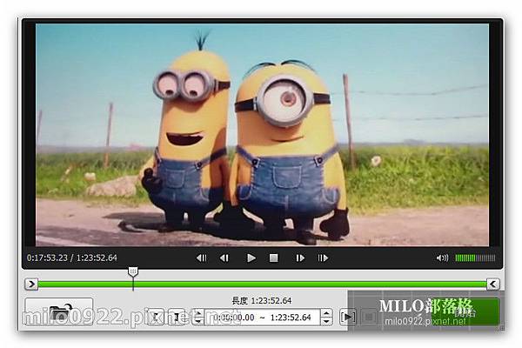Screen dimensions: 522x348
Task: Step back one frame
Action: click(224, 258)
